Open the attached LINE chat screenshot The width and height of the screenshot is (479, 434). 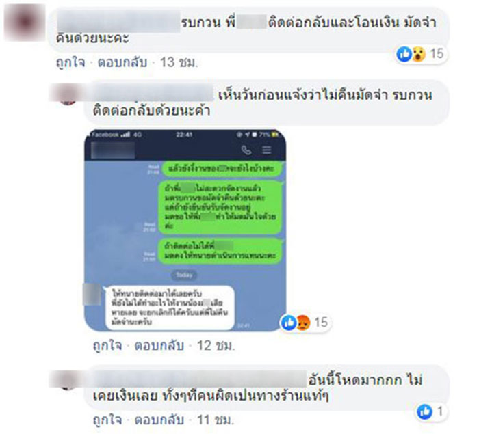point(185,230)
